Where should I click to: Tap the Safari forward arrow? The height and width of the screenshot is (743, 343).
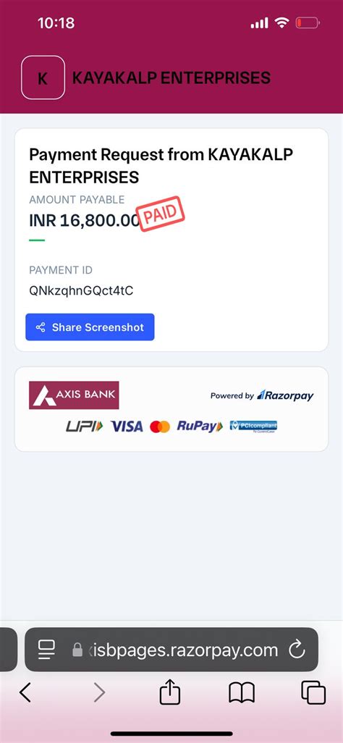[x=99, y=693]
